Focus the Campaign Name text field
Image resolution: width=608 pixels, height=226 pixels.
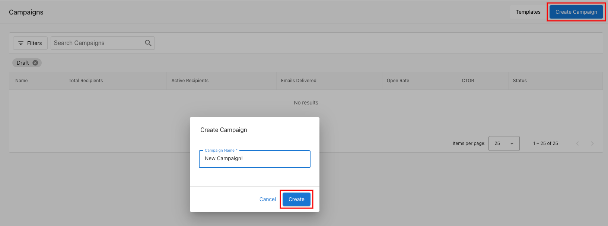point(255,159)
